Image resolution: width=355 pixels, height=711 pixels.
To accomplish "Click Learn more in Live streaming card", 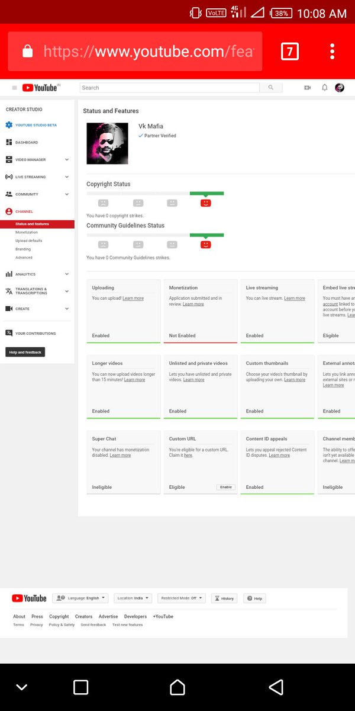I will 295,299.
